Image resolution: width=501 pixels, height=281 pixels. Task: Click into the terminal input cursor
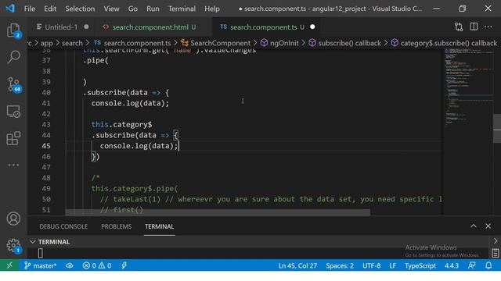click(x=40, y=253)
